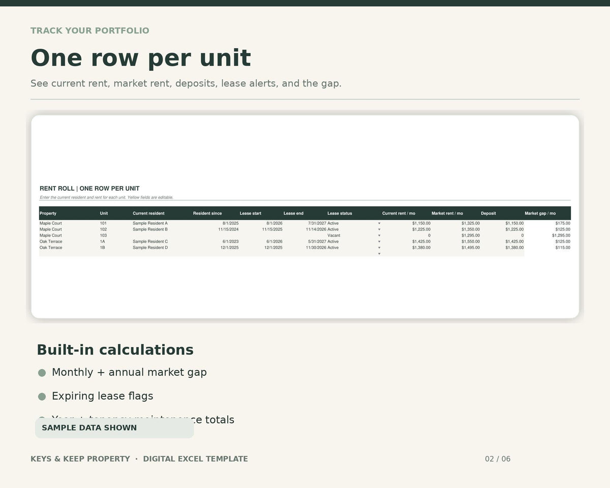
Task: Open the dropdown arrow on the Vacant unit 103 row
Action: pos(379,235)
